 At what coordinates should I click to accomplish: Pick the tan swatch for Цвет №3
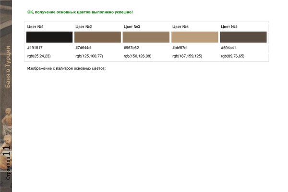tap(146, 37)
